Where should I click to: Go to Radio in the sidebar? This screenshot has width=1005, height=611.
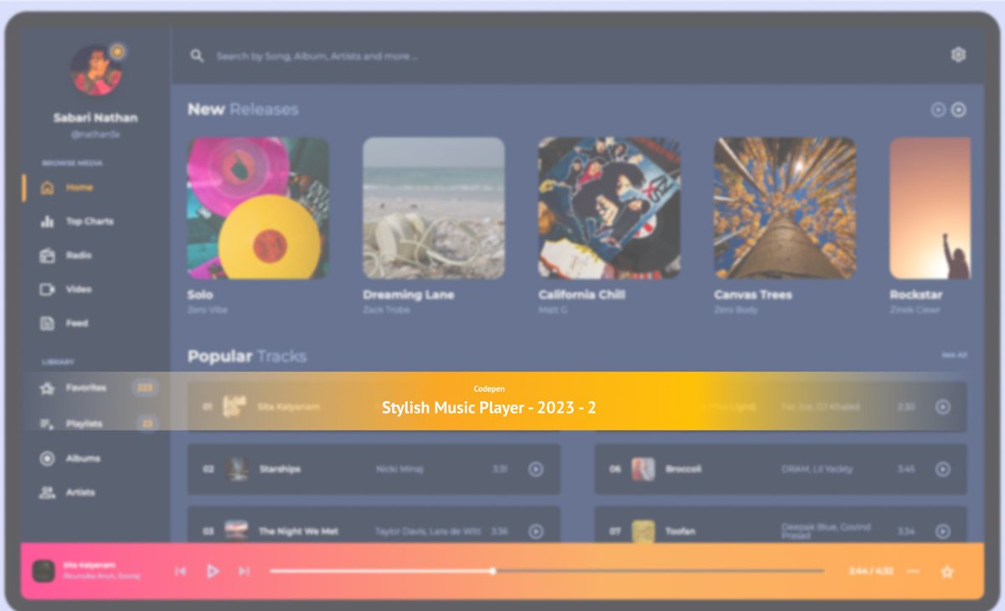[x=79, y=255]
